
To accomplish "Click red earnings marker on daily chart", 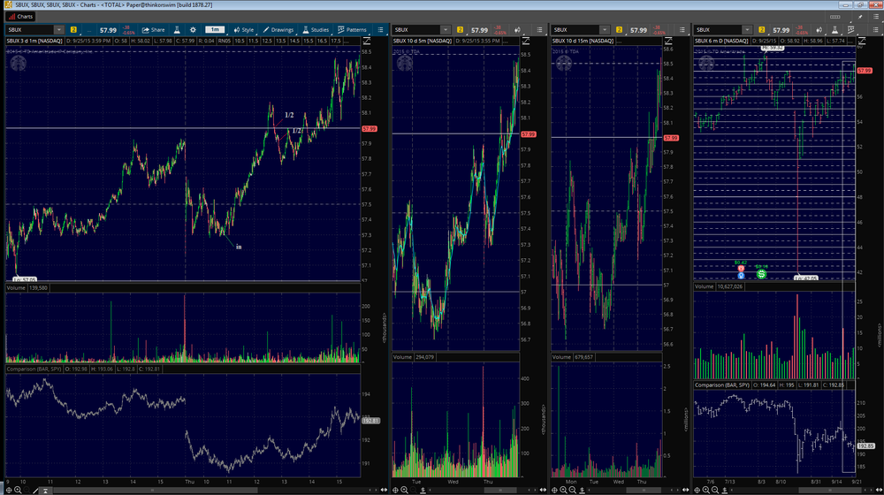I will pyautogui.click(x=741, y=269).
